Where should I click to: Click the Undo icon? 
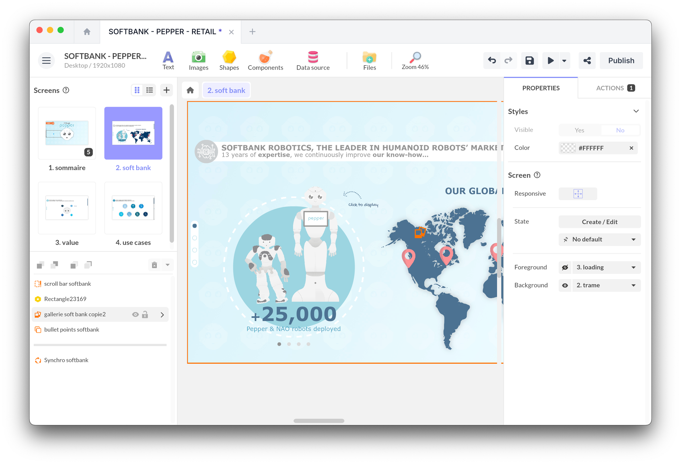[x=492, y=60]
